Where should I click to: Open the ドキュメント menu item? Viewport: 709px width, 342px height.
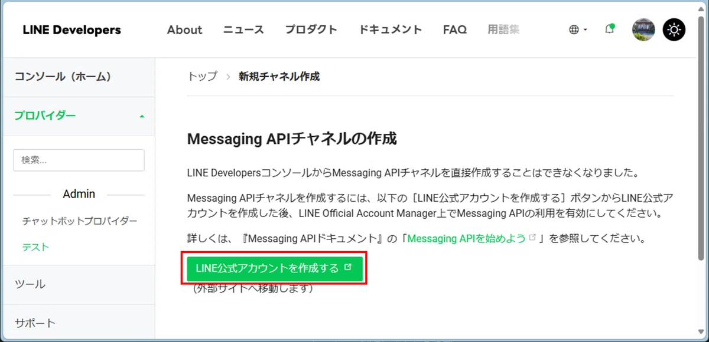[391, 29]
